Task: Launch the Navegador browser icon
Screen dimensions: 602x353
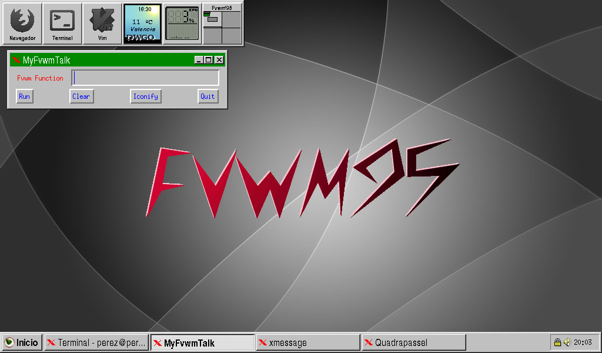Action: tap(22, 24)
